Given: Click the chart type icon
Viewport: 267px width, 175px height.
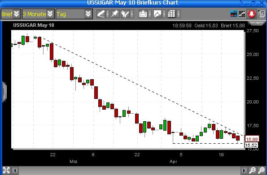Looking at the screenshot, I should point(158,14).
